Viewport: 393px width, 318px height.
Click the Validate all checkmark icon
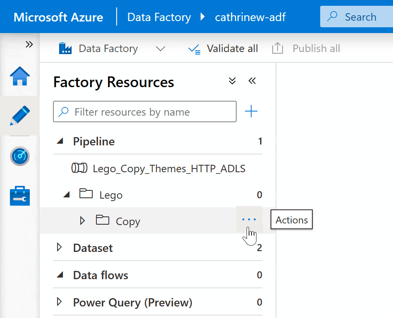point(194,48)
